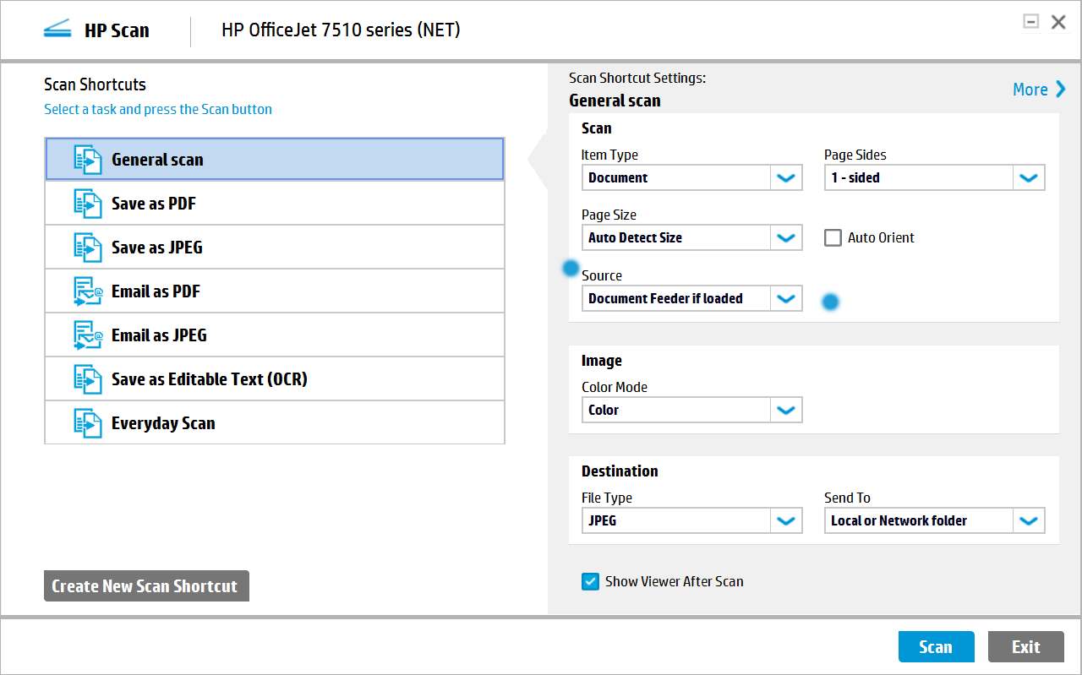Click the Exit button
This screenshot has height=675, width=1082.
click(x=1025, y=646)
